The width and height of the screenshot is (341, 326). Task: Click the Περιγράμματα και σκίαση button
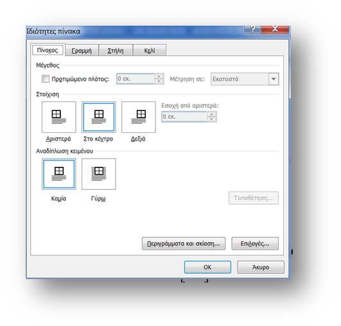[x=184, y=243]
